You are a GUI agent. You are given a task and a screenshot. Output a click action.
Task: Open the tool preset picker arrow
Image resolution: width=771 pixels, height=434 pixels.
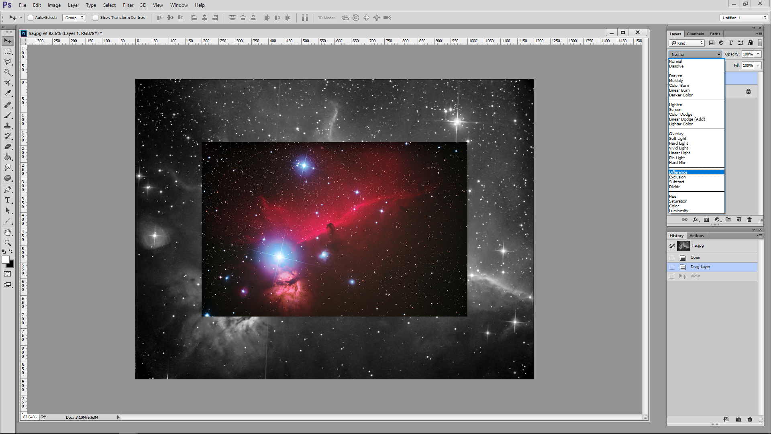(21, 18)
